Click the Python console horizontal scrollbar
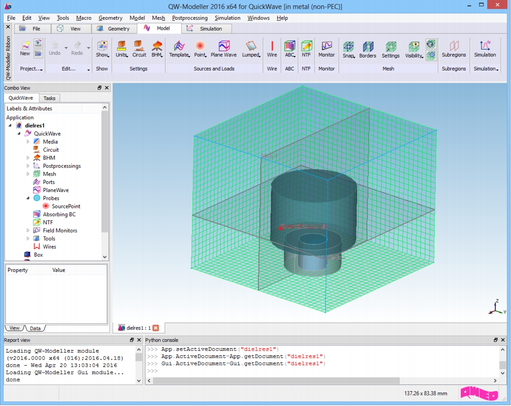Screen dimensions: 511x406 [276, 381]
